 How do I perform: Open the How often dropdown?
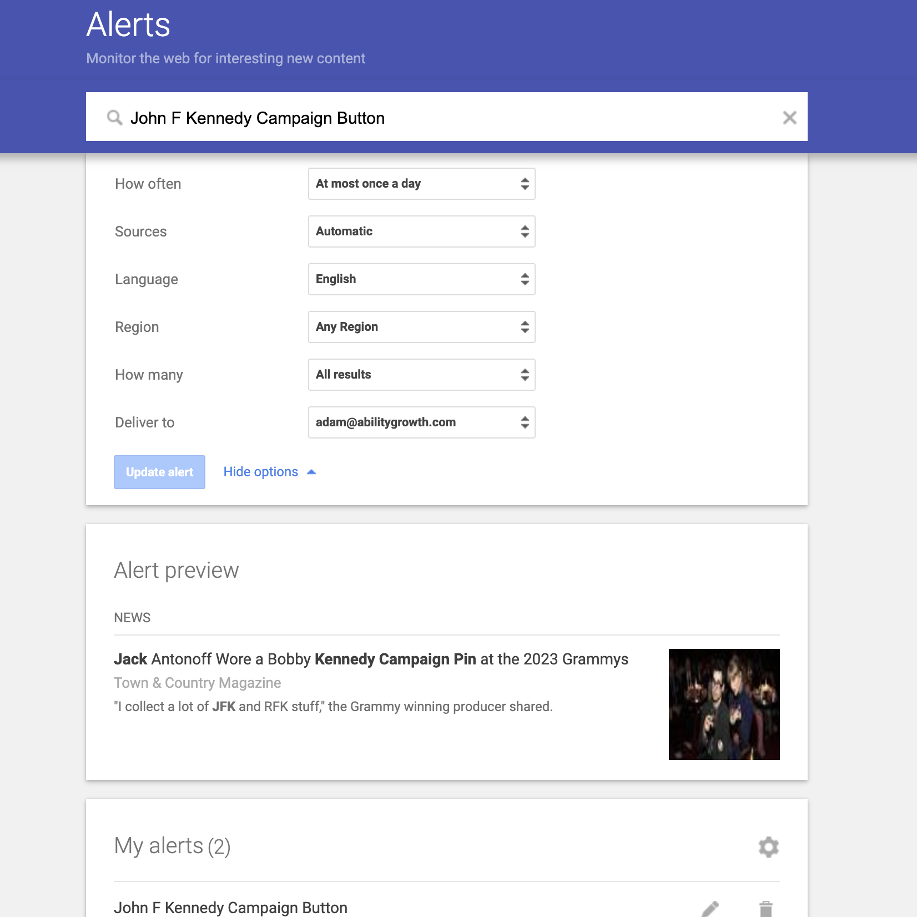[x=422, y=184]
